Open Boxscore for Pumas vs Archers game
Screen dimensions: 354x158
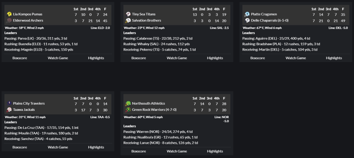pyautogui.click(x=20, y=58)
